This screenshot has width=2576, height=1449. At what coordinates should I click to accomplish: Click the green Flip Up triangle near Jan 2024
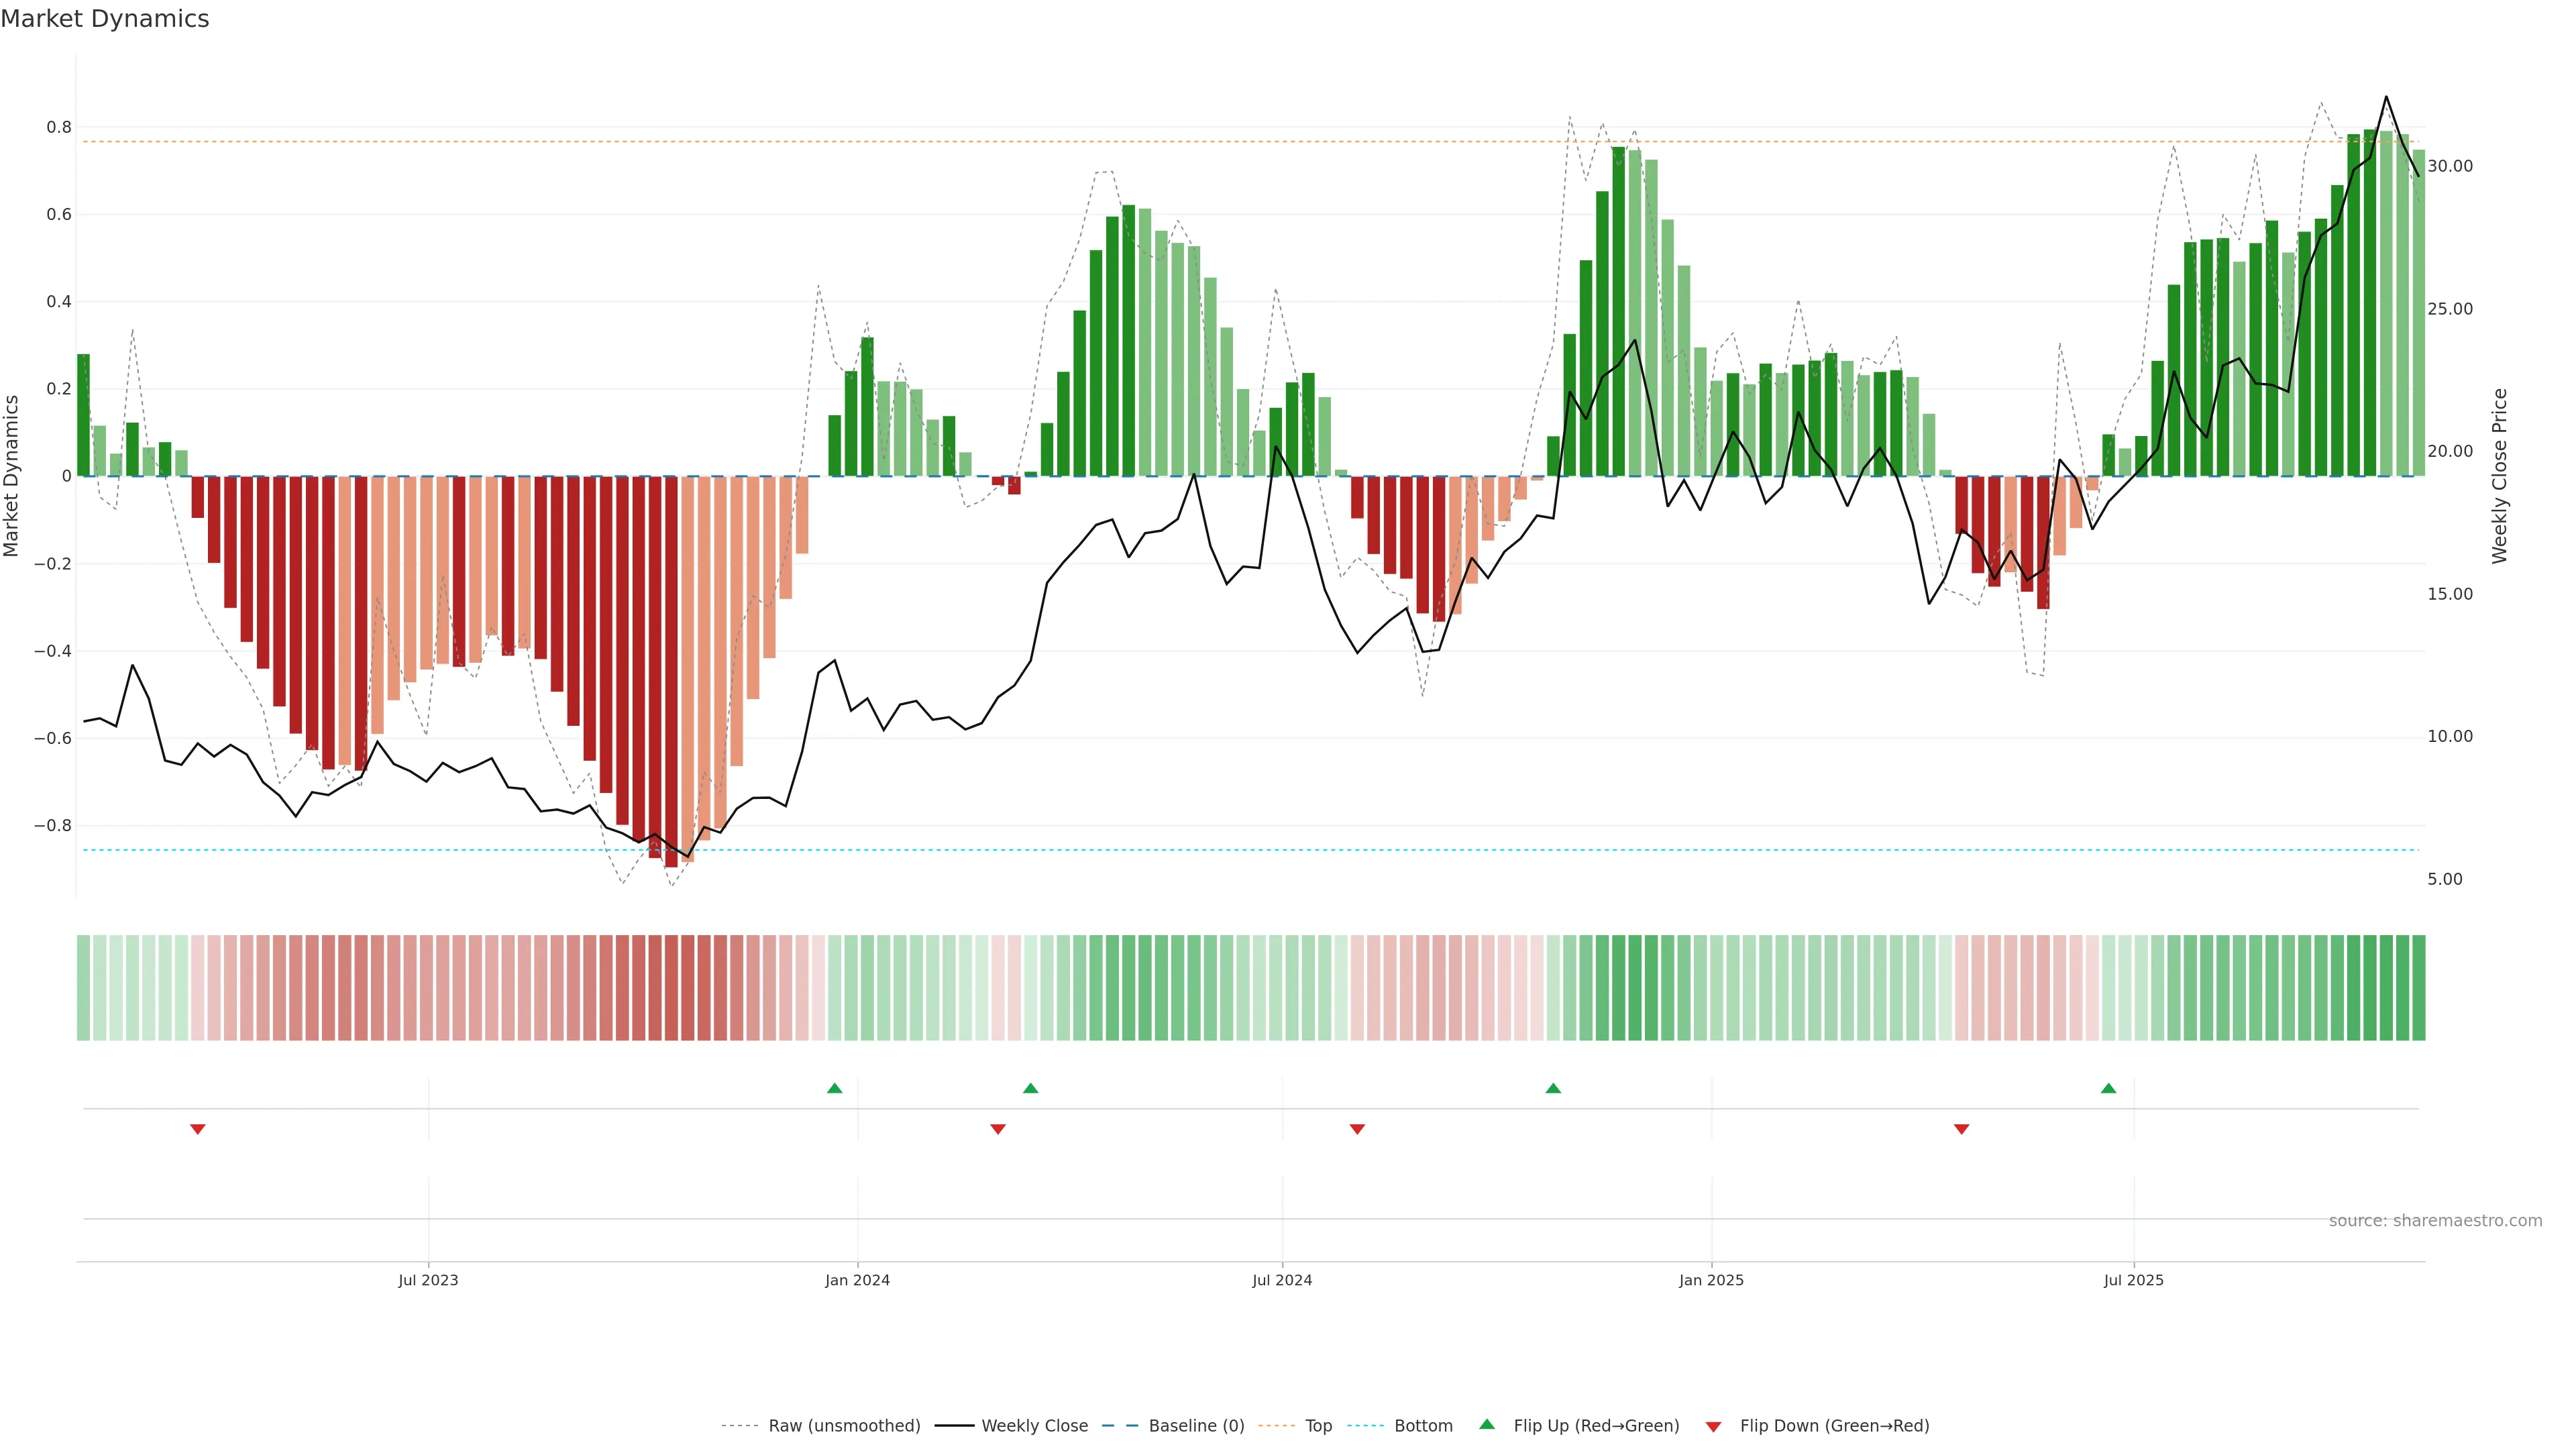834,1088
